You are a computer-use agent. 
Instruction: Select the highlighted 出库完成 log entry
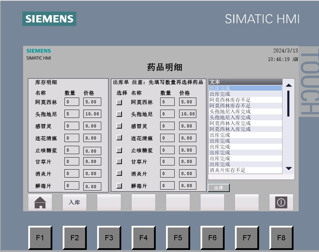(246, 88)
